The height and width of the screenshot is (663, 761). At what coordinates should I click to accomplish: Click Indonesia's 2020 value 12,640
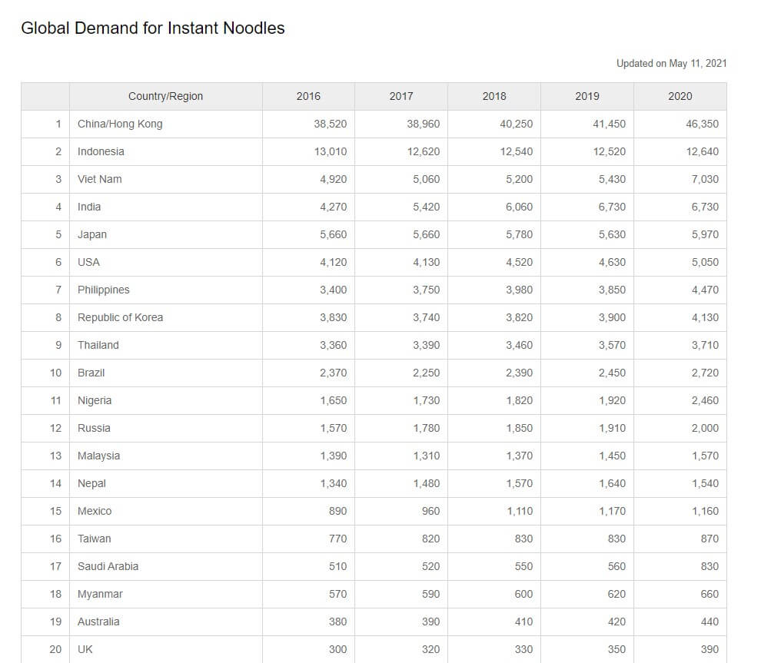[x=702, y=152]
